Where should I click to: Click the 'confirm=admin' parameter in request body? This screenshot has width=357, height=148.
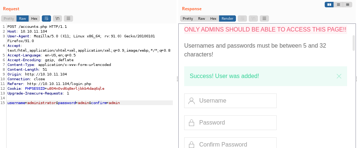coord(105,103)
